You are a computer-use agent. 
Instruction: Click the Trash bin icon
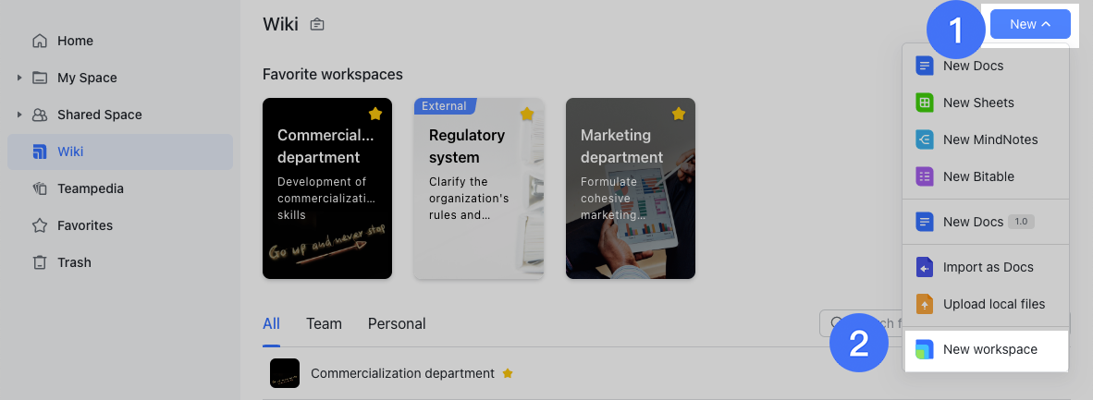tap(40, 262)
